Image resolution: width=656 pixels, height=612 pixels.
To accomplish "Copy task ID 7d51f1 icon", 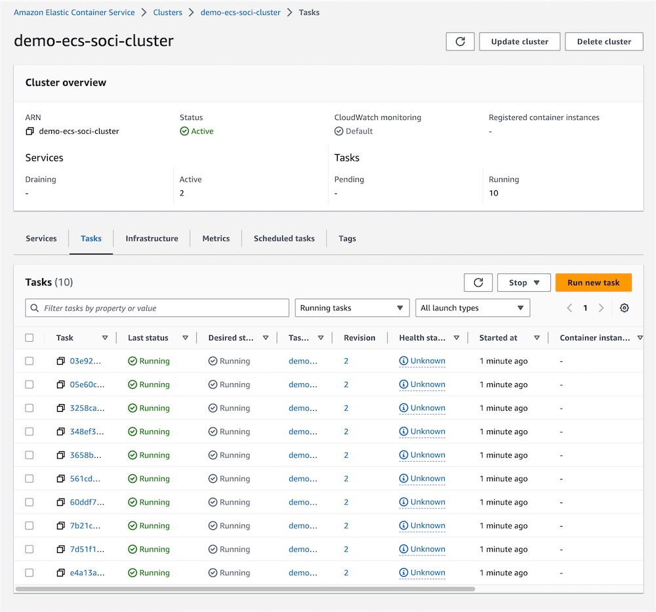I will [x=61, y=549].
